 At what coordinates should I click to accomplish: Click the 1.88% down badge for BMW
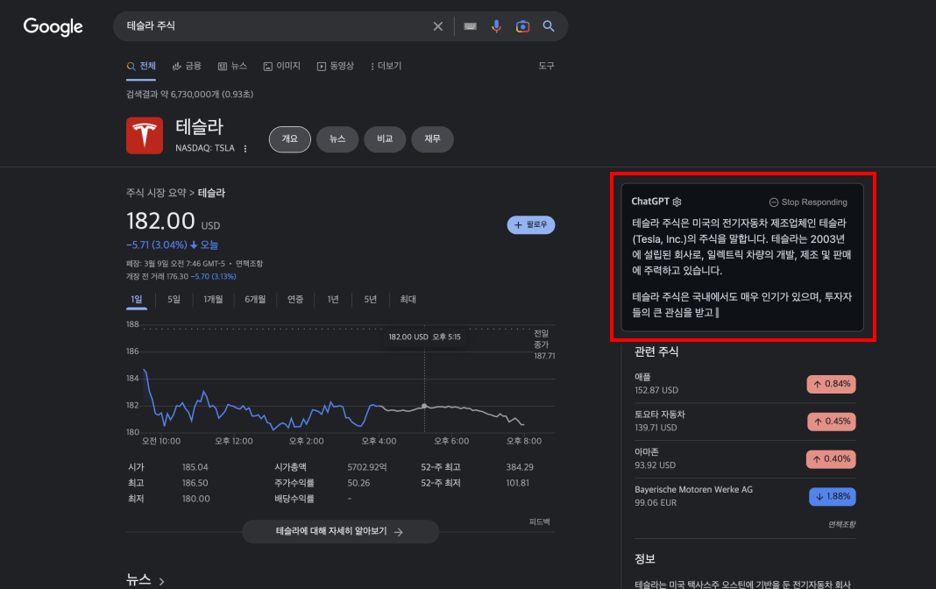pos(832,496)
